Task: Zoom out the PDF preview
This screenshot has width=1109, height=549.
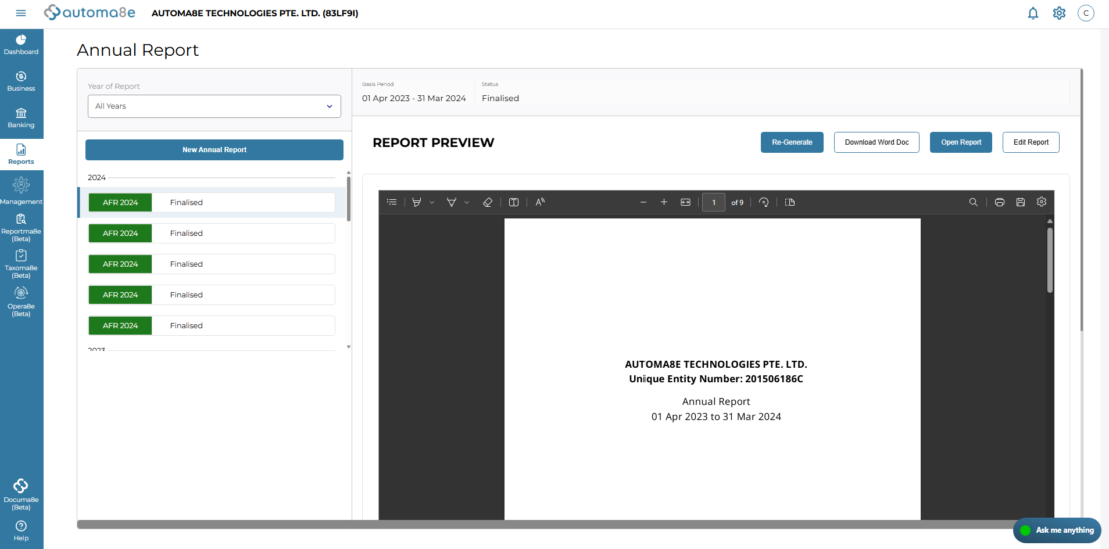Action: point(643,202)
